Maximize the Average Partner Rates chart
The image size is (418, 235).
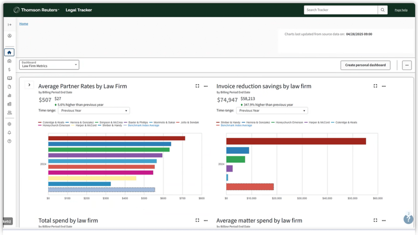point(197,86)
